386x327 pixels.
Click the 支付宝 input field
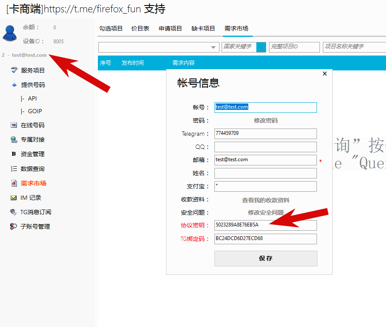(266, 187)
